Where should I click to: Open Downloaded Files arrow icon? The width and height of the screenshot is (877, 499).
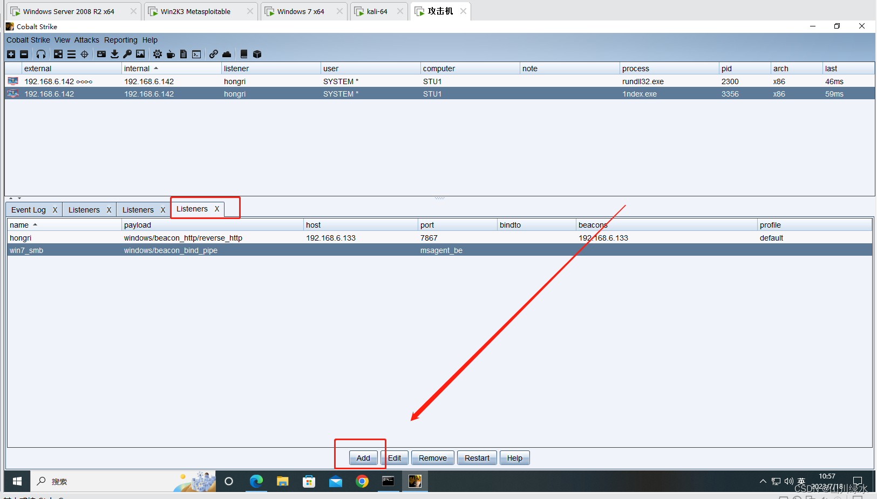click(114, 54)
